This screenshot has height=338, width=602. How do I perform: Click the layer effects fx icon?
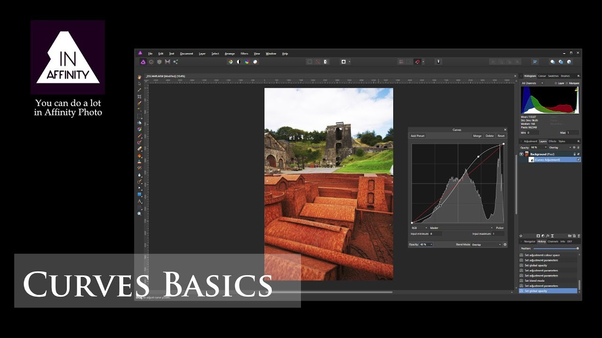[x=547, y=236]
